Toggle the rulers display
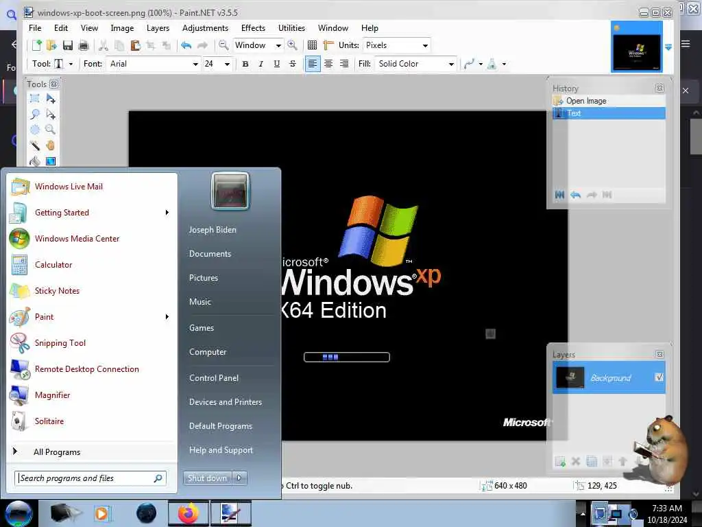The width and height of the screenshot is (702, 527). click(328, 45)
